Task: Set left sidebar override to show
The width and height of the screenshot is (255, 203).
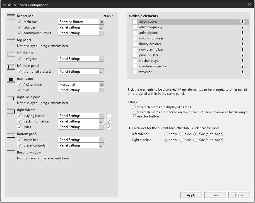Action: coord(166,134)
